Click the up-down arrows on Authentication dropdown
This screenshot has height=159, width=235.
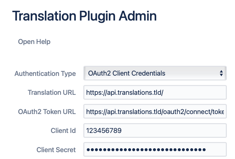tap(221, 73)
